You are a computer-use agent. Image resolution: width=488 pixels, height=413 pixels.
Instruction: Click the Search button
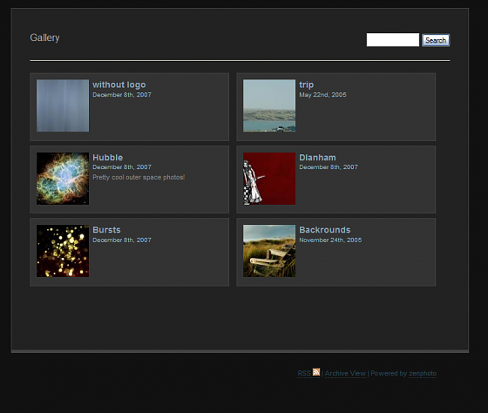tap(436, 40)
